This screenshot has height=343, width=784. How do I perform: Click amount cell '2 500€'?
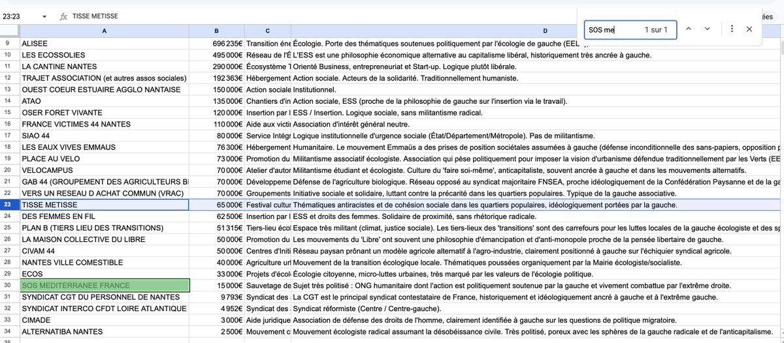coord(217,332)
